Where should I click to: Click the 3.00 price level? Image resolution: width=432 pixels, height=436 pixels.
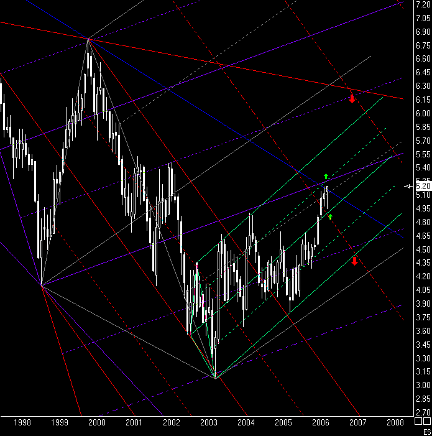tap(423, 385)
